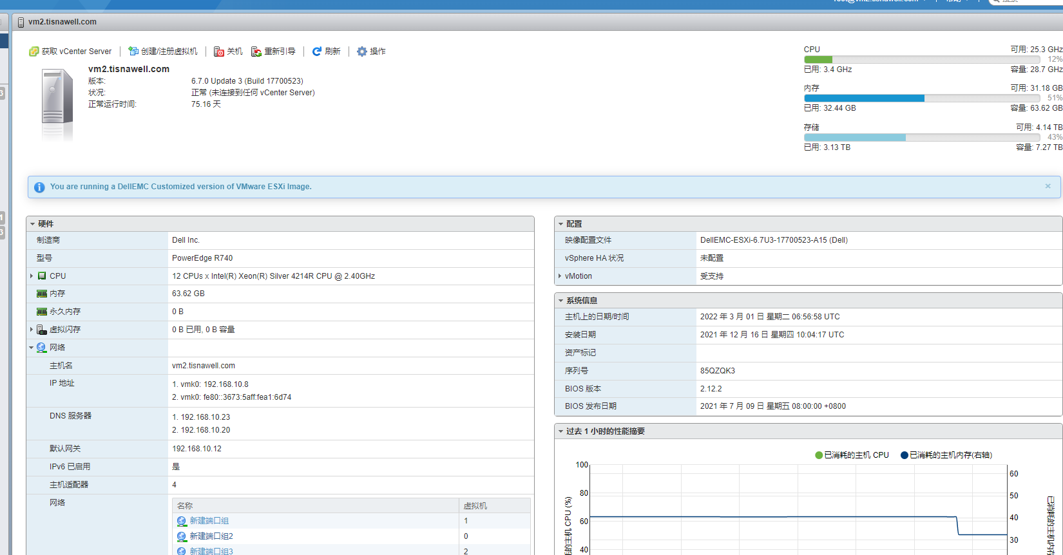Click the info icon in DellEMC banner

pos(39,187)
